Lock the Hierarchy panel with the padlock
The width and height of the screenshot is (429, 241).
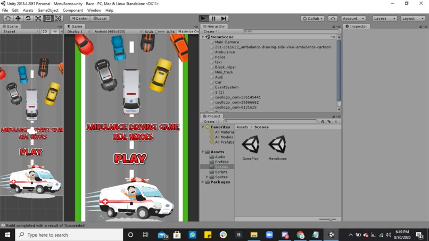334,27
